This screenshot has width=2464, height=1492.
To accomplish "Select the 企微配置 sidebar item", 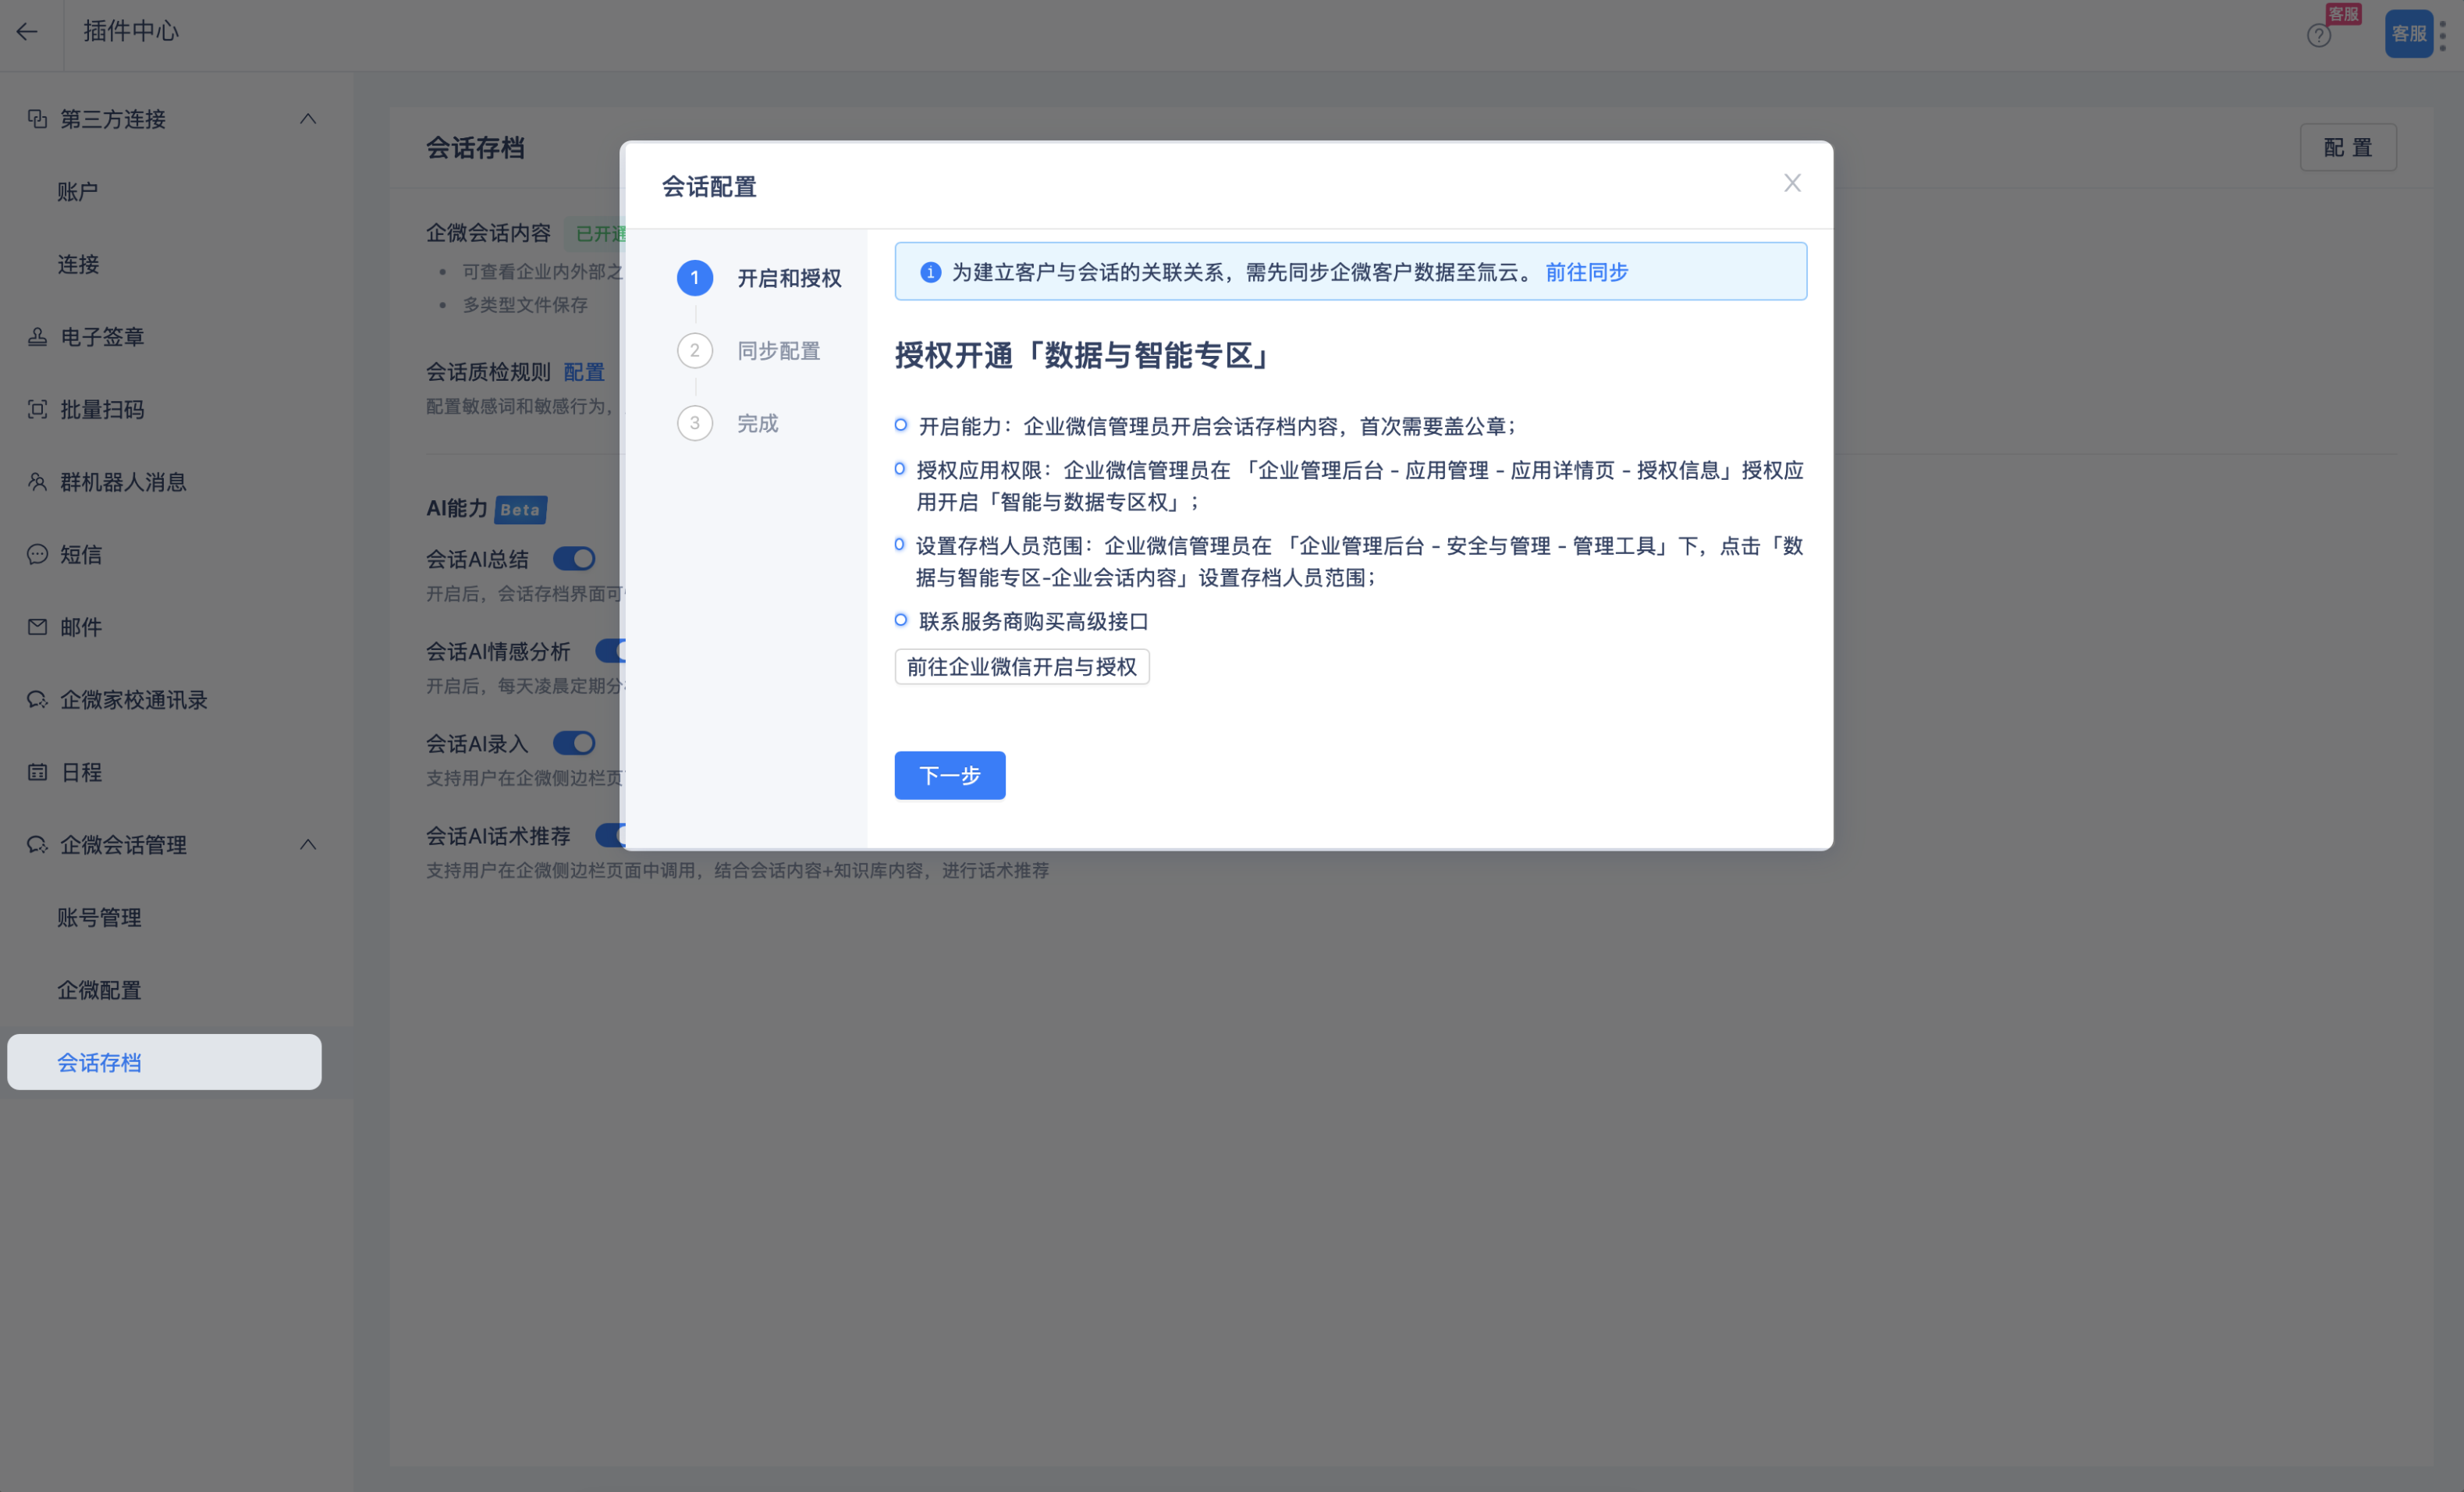I will (99, 990).
